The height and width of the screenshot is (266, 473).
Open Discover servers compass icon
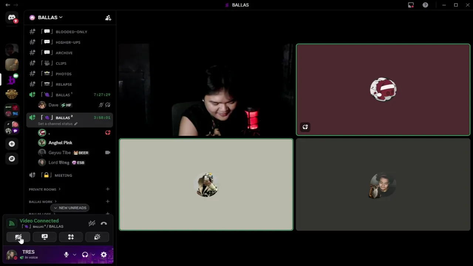[x=12, y=158]
